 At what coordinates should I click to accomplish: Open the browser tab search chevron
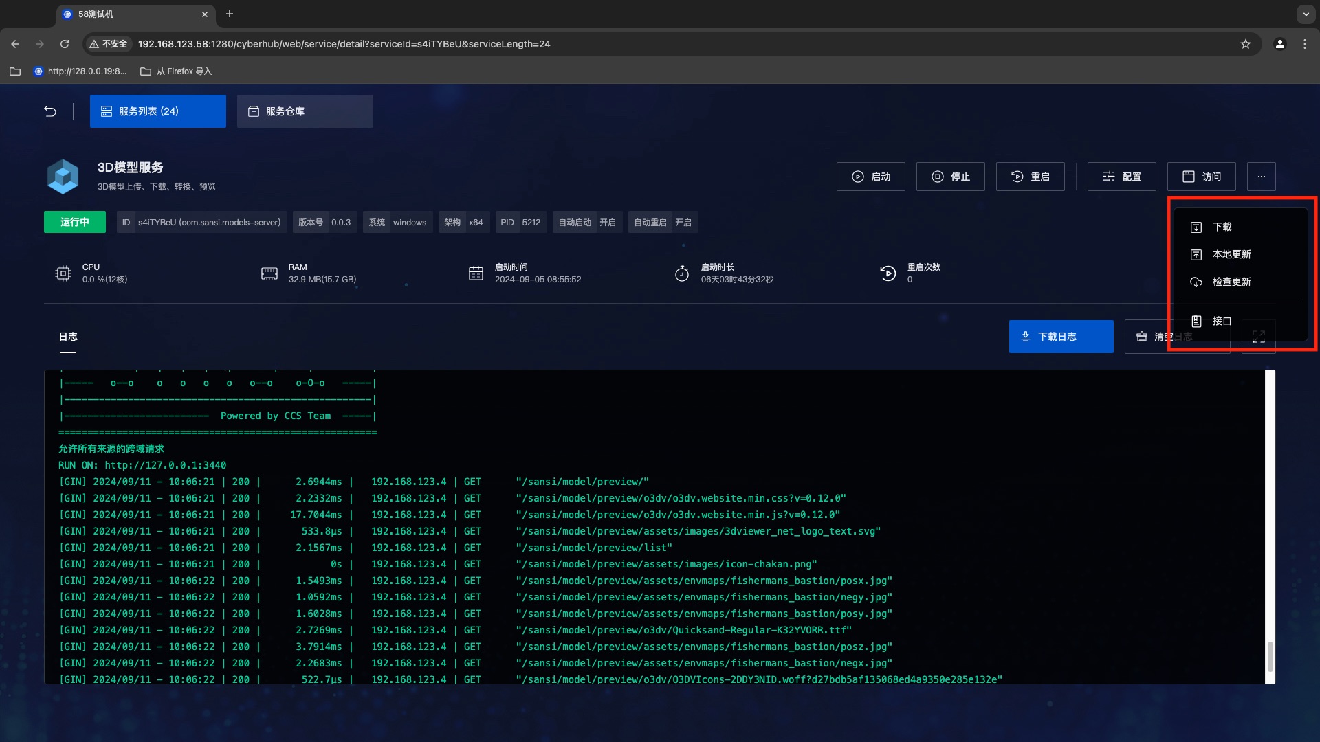pos(1305,14)
